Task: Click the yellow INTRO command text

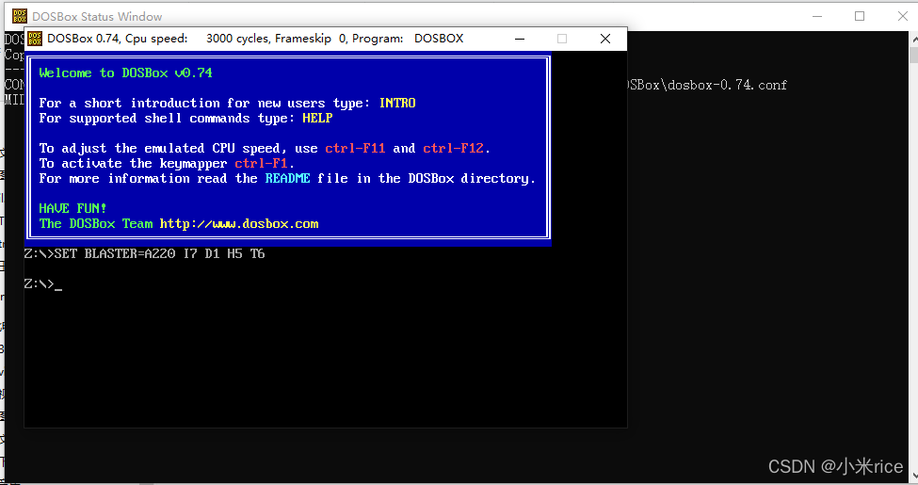Action: click(397, 103)
